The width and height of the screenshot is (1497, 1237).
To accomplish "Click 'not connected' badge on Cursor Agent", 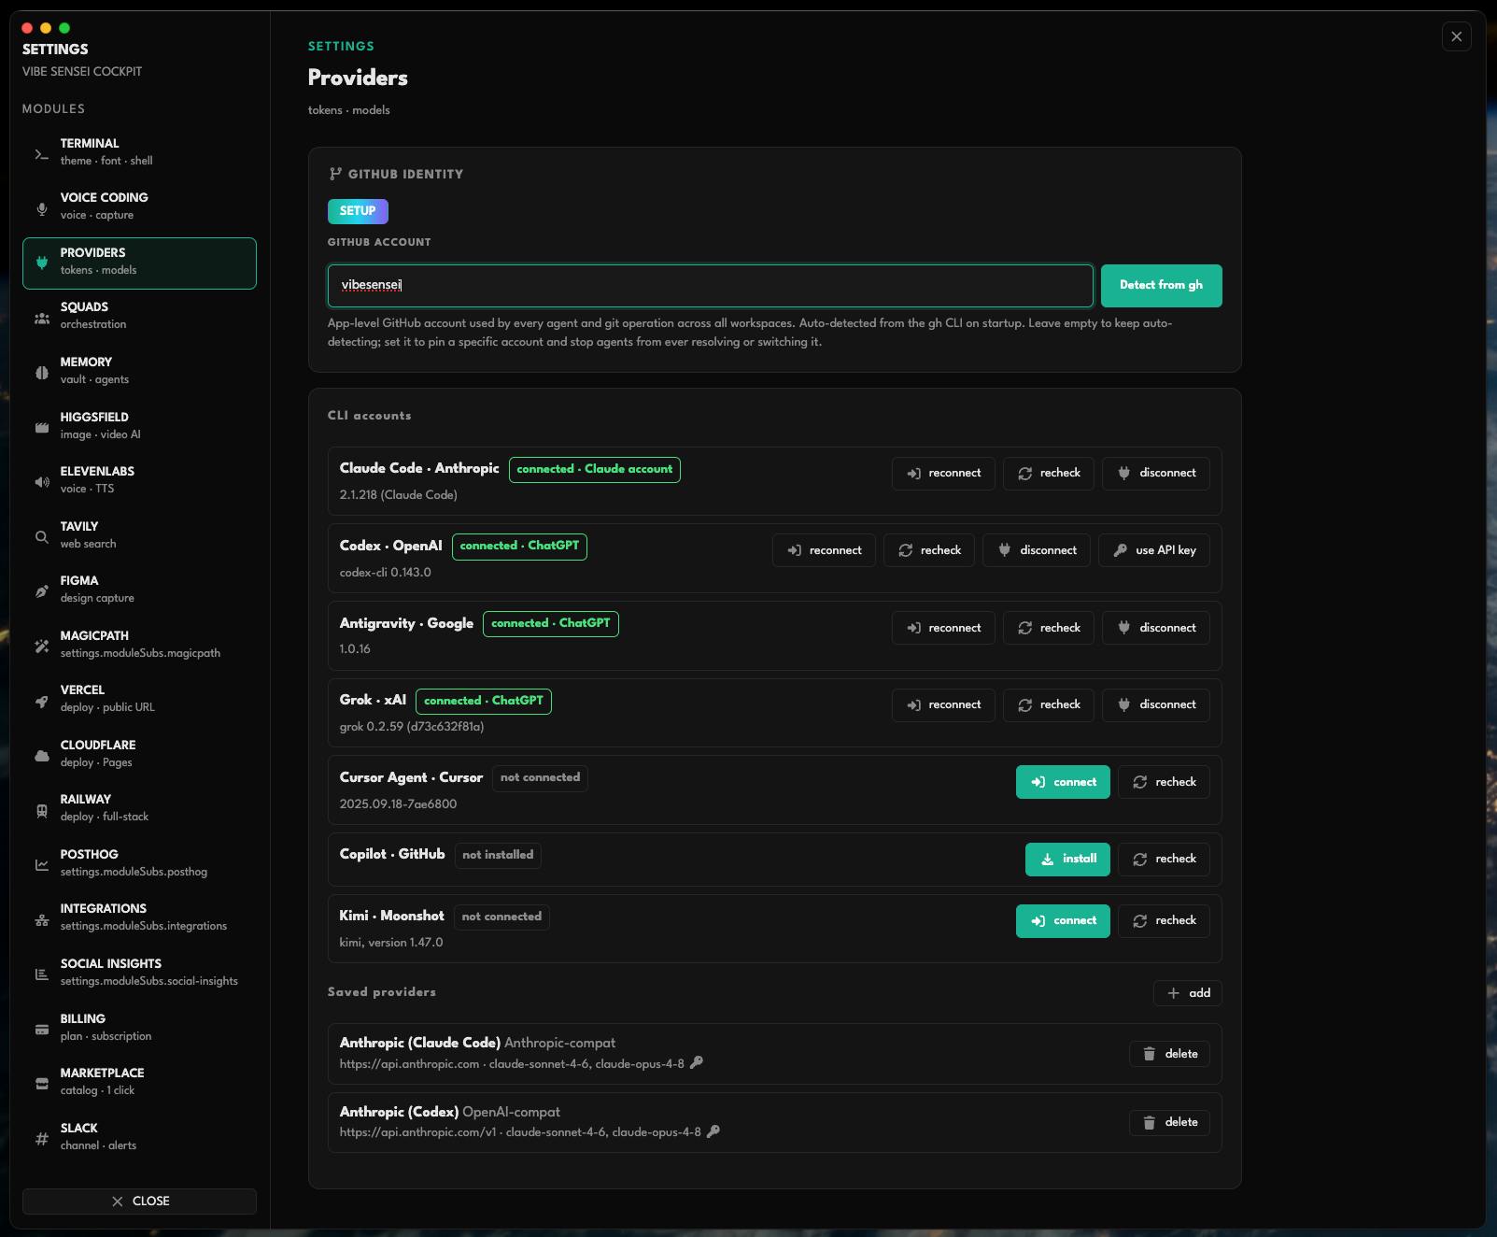I will (540, 777).
